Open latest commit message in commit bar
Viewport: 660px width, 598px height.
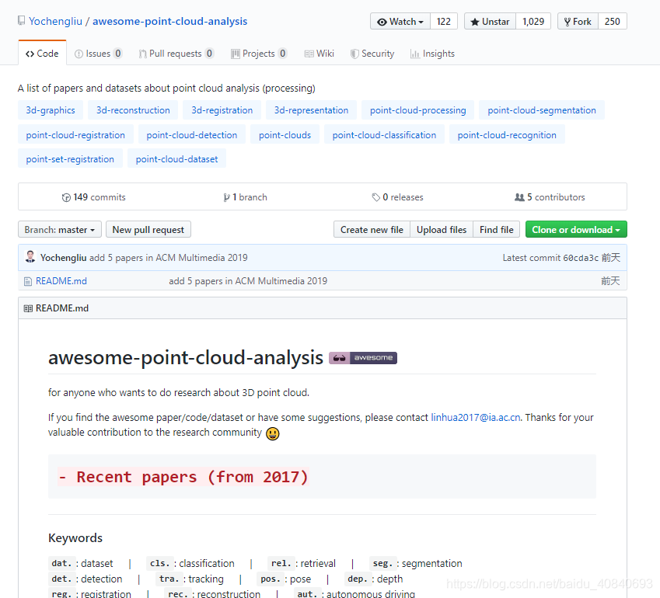pyautogui.click(x=169, y=258)
